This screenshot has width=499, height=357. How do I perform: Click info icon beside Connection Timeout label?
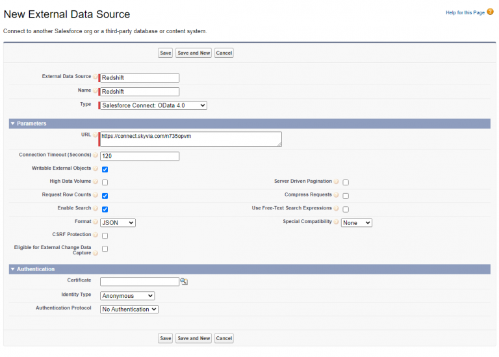(96, 155)
